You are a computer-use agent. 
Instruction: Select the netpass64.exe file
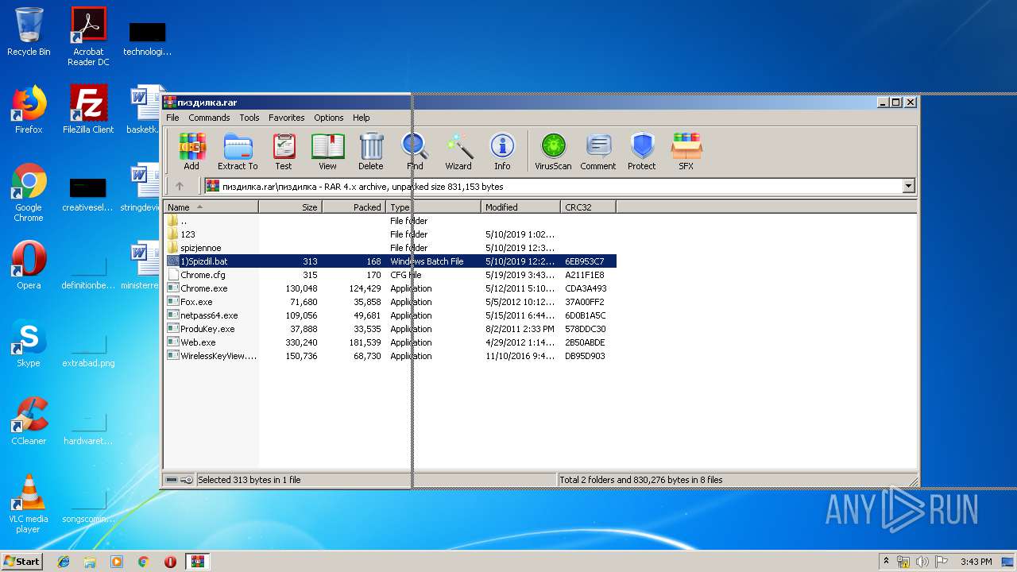click(x=390, y=315)
